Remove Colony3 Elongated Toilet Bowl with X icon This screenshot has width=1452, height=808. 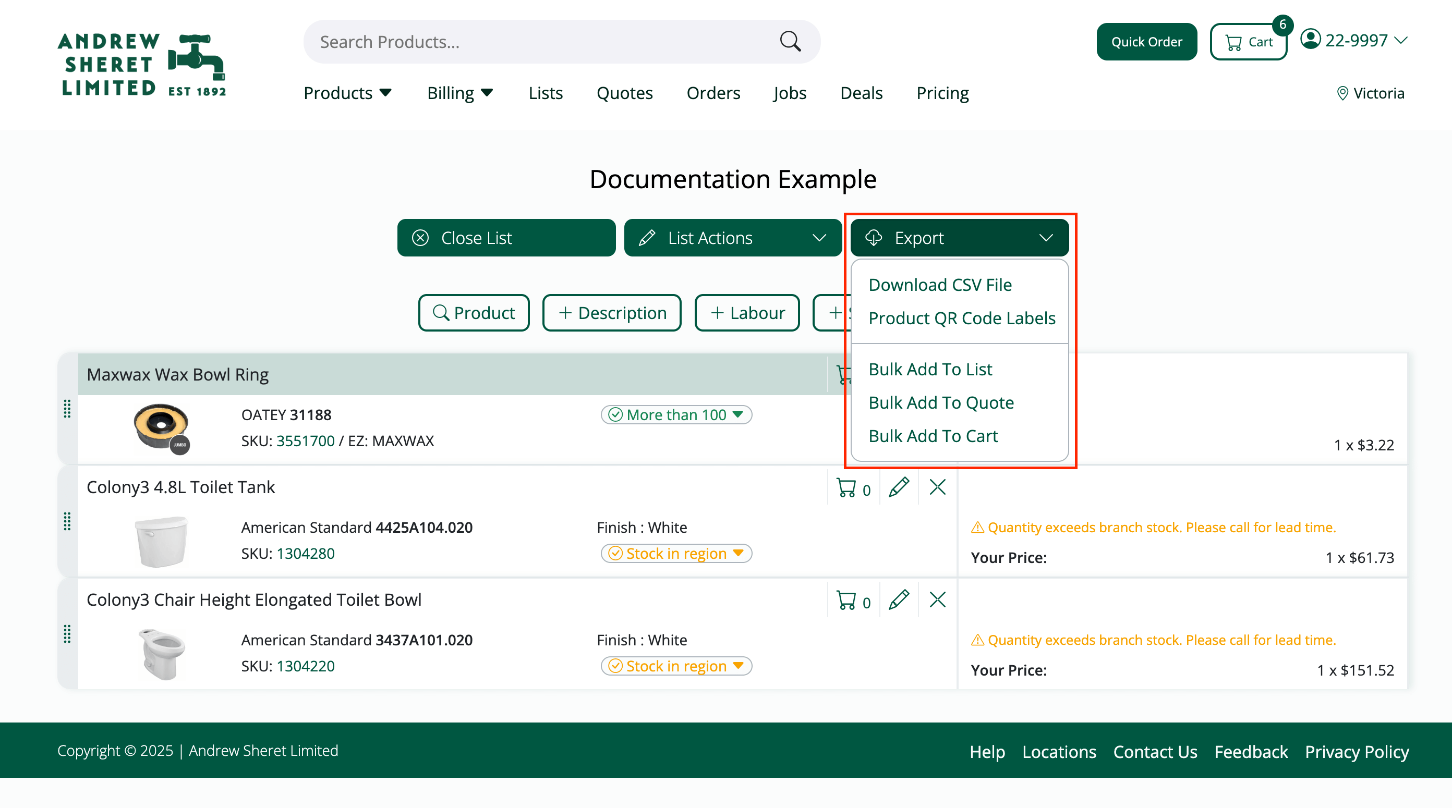(x=937, y=599)
